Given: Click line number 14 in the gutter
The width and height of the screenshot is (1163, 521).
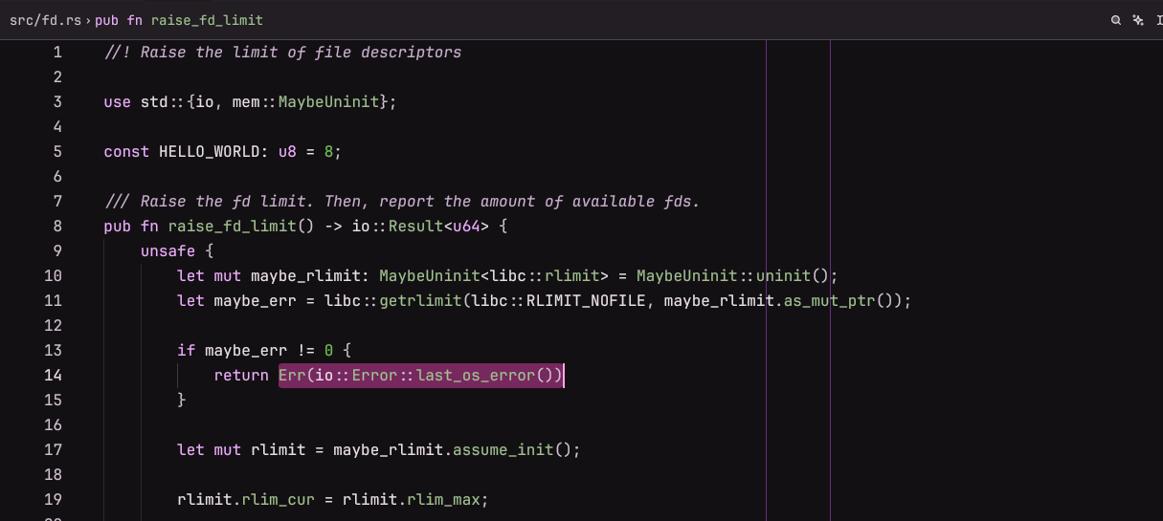Looking at the screenshot, I should [53, 376].
